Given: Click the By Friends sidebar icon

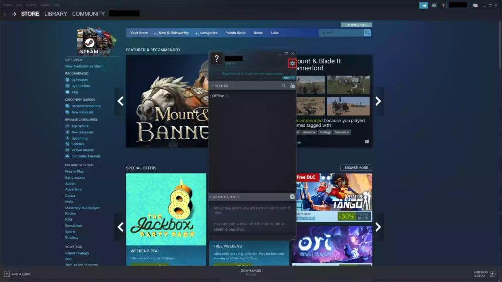Looking at the screenshot, I should click(67, 80).
